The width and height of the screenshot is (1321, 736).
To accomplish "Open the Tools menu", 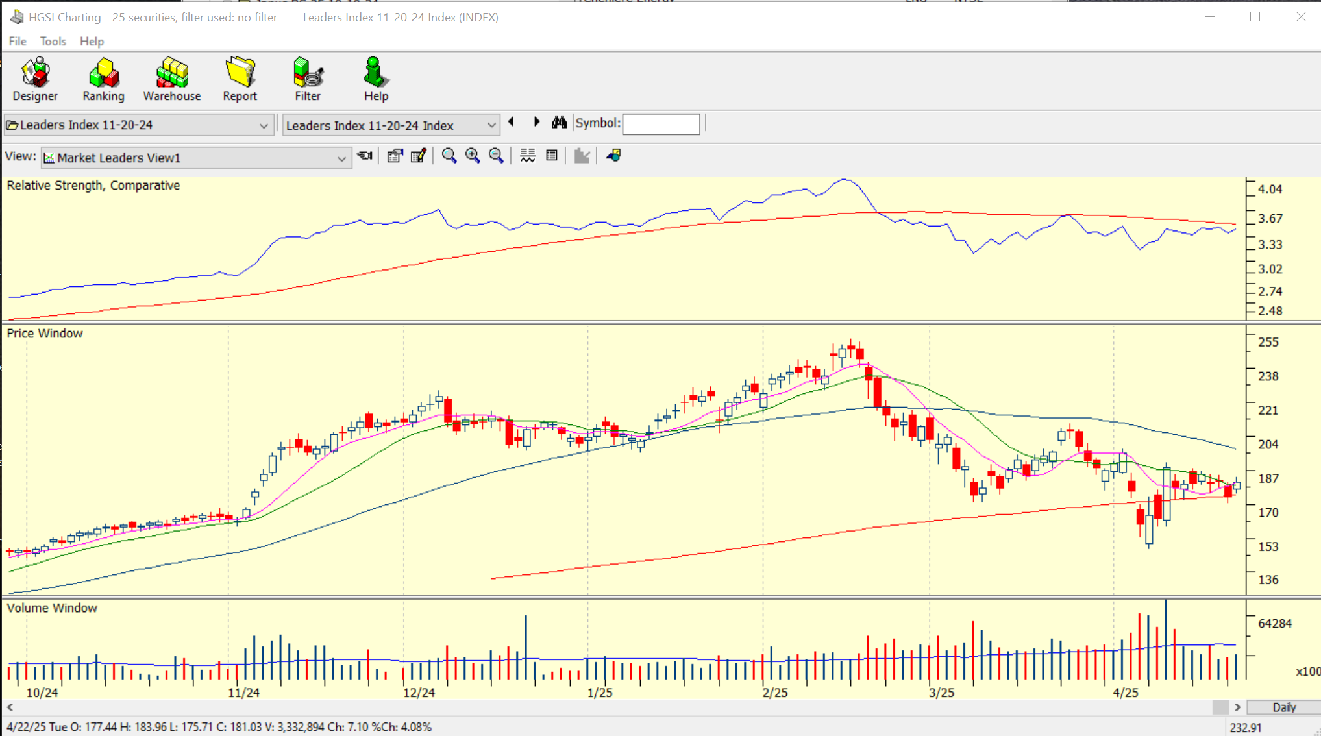I will (x=53, y=42).
